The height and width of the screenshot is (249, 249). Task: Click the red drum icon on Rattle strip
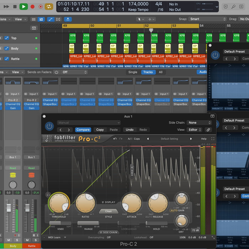click(x=31, y=175)
